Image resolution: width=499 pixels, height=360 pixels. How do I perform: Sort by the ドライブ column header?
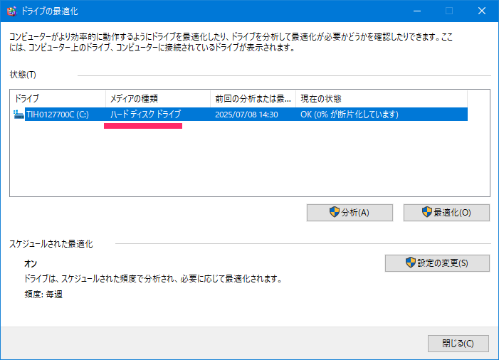coord(58,99)
